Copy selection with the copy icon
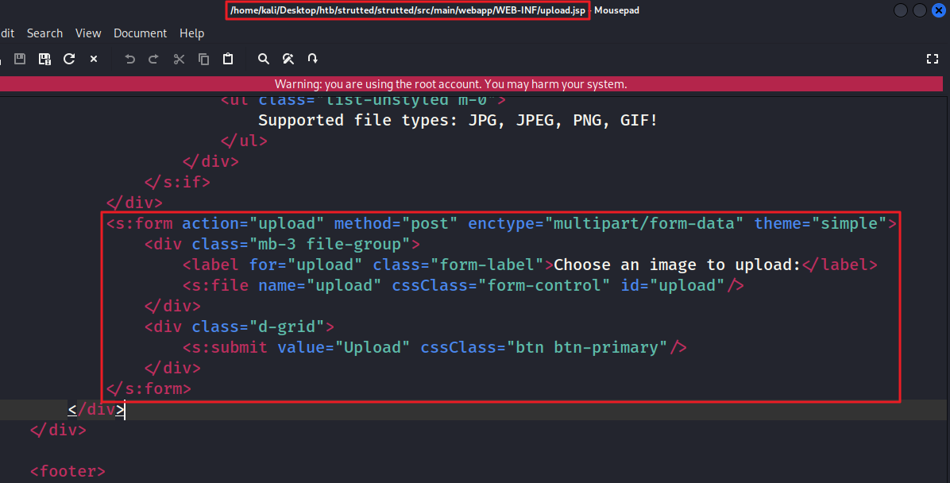950x483 pixels. 203,59
